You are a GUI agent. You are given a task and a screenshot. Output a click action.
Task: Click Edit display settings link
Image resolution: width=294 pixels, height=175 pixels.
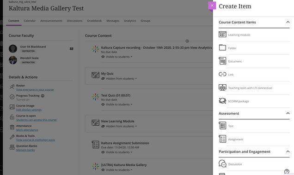[x=29, y=110]
